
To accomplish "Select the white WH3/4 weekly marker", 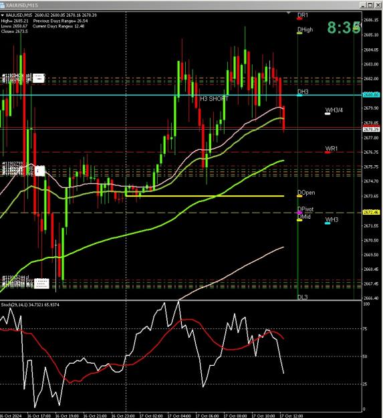I will (x=328, y=114).
